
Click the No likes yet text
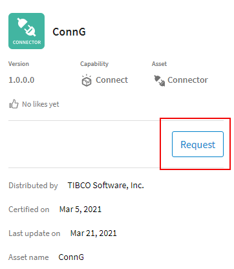41,104
